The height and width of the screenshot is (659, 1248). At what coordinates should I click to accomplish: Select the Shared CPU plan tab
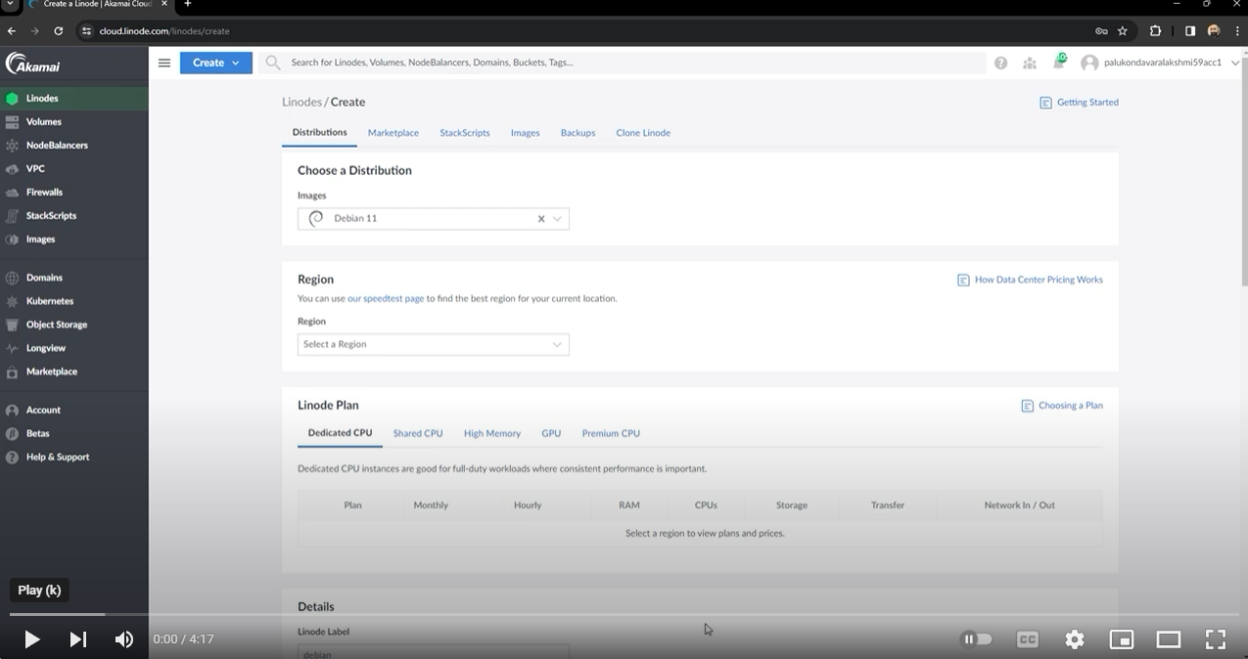point(418,433)
